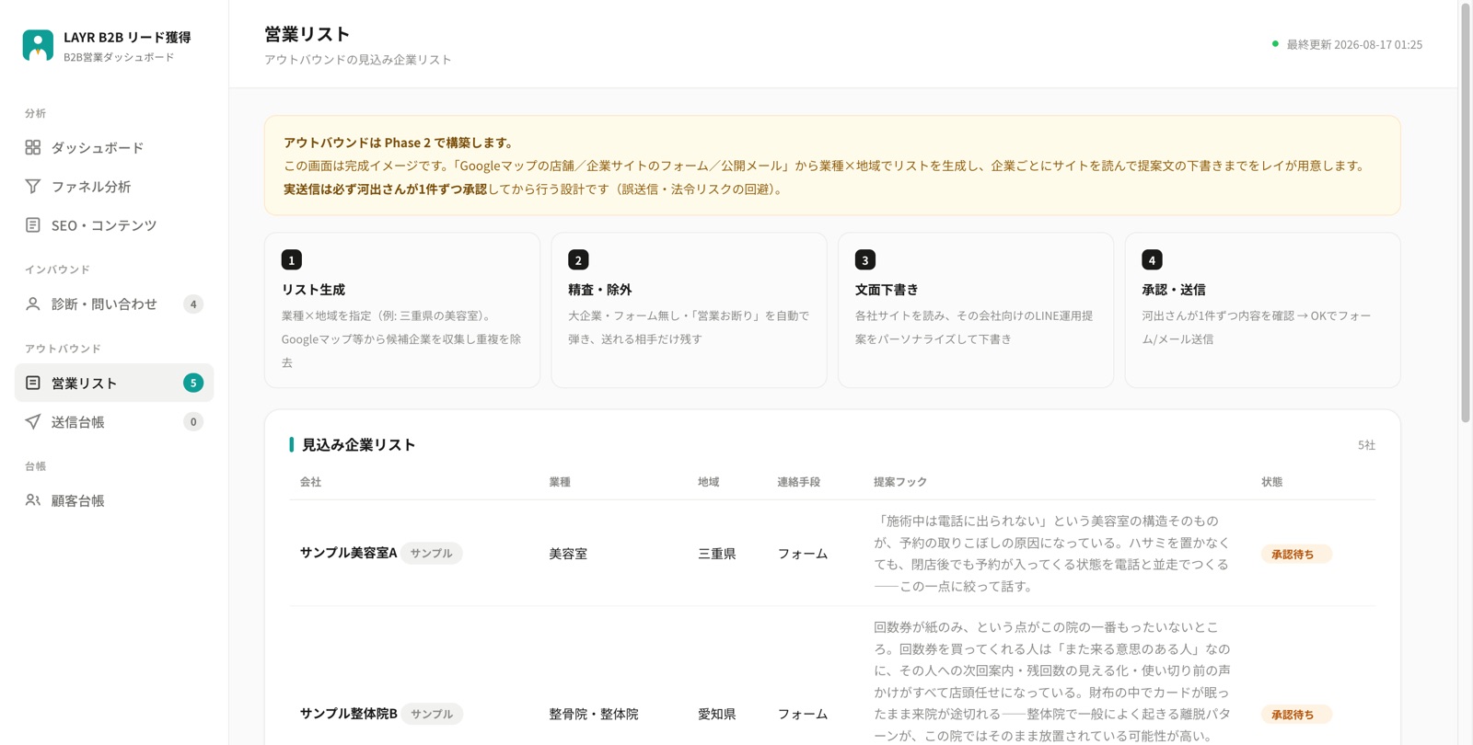Viewport: 1473px width, 745px height.
Task: Click step number 4 badge on 承認・送信
Action: tap(1152, 260)
